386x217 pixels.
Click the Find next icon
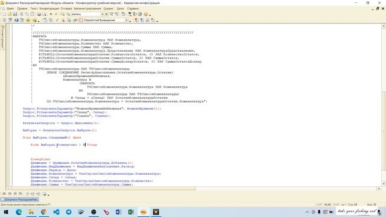111,14
